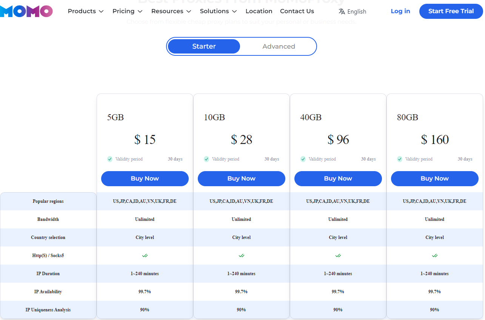485x320 pixels.
Task: Click the 40GB plan $96 price
Action: tap(338, 140)
